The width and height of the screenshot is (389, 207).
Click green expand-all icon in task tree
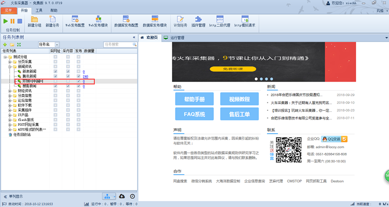tap(19, 45)
